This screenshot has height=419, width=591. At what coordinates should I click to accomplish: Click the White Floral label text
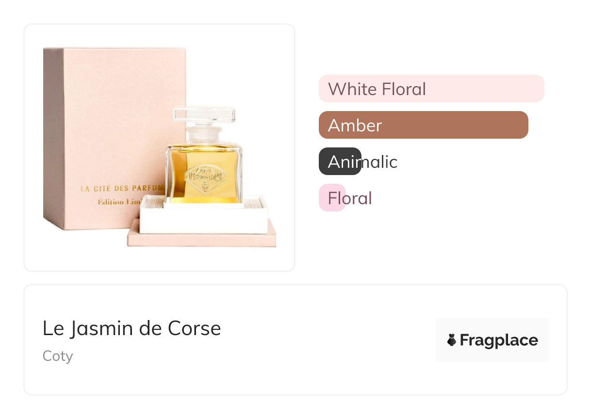[x=377, y=89]
